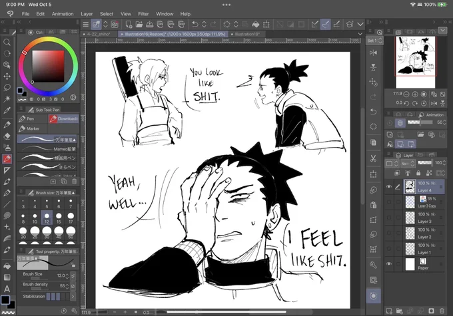Toggle the snap to special ruler icon
The height and width of the screenshot is (316, 453).
[326, 24]
